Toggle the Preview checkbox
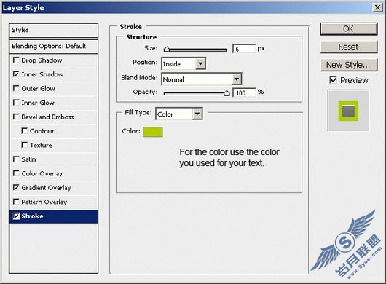The height and width of the screenshot is (284, 386). [x=333, y=80]
